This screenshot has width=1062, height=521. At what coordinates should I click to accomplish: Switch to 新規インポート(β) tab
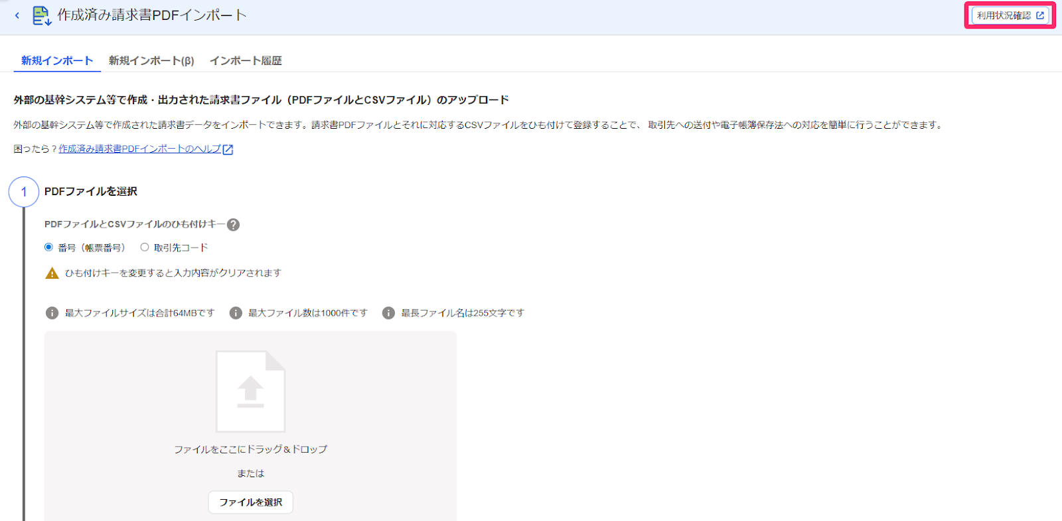click(x=151, y=60)
